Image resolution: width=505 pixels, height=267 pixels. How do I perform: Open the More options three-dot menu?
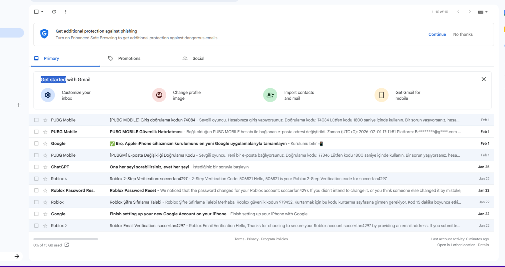(66, 12)
